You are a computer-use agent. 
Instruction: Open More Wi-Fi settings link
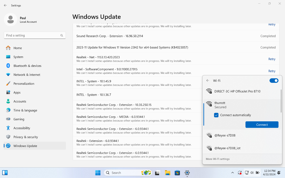[218, 159]
